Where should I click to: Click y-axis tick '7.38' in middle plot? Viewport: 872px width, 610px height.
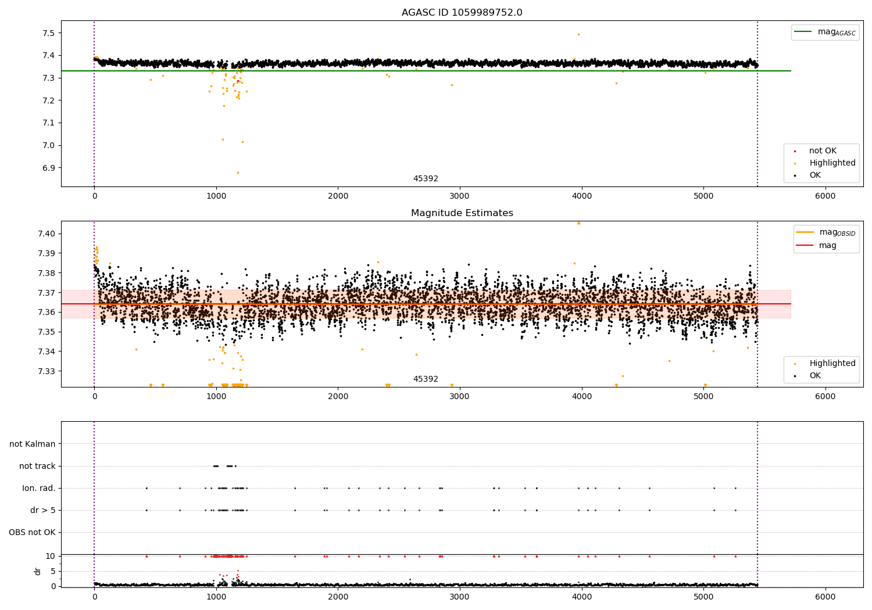click(47, 273)
